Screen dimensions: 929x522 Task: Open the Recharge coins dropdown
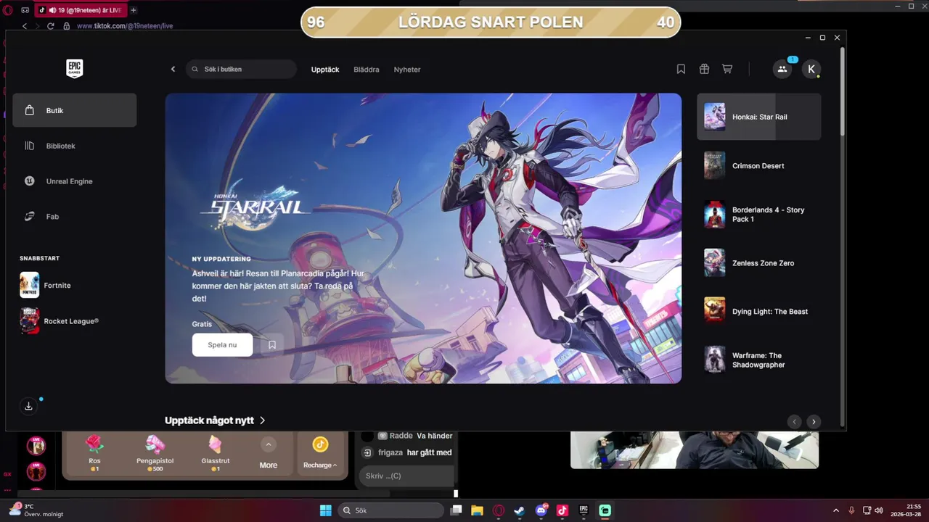pos(320,454)
